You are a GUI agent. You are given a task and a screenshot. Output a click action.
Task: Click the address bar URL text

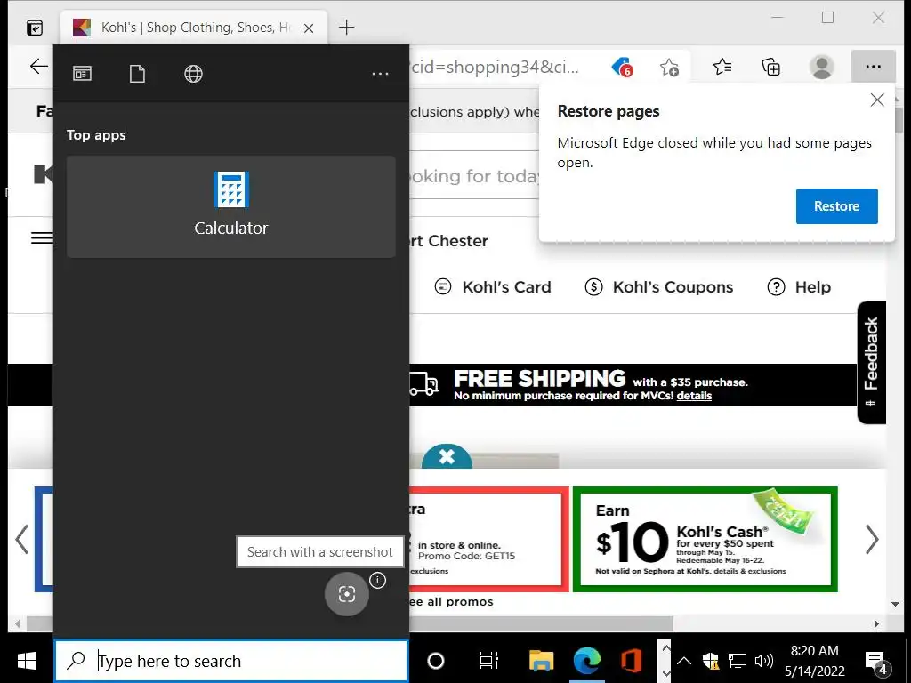494,67
